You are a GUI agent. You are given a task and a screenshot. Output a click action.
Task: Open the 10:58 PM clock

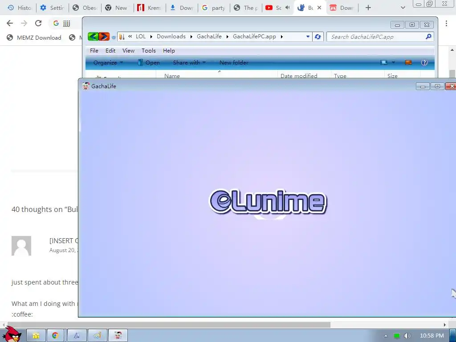[x=432, y=336]
